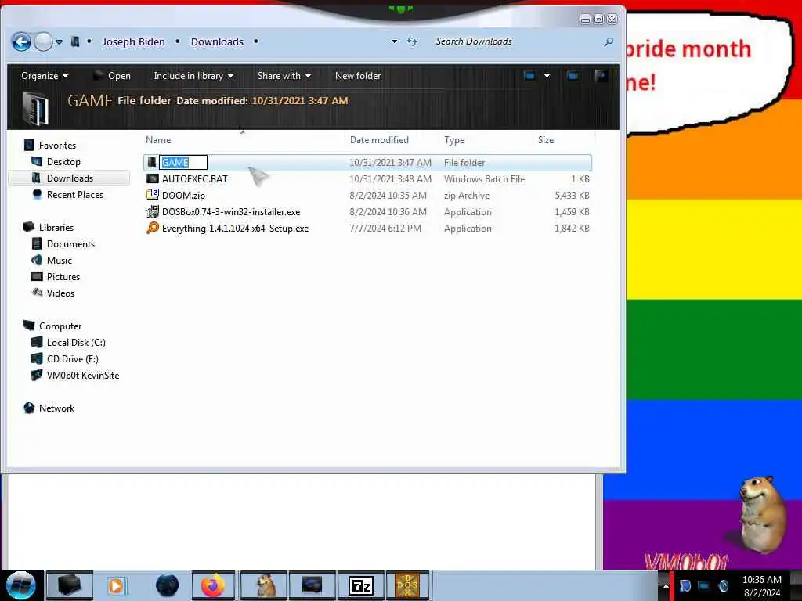Screen dimensions: 802x601
Task: Click Computer in the navigation pane
Action: pos(60,326)
